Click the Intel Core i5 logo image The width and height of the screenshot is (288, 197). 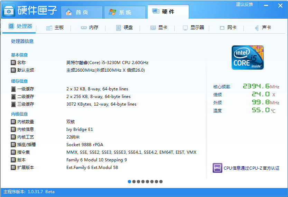pyautogui.click(x=248, y=57)
